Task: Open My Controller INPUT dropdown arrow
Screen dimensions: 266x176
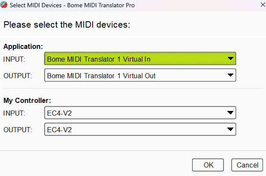Action: 231,113
